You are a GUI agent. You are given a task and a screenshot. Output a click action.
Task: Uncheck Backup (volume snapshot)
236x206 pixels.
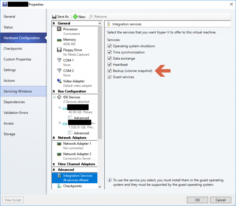point(109,71)
